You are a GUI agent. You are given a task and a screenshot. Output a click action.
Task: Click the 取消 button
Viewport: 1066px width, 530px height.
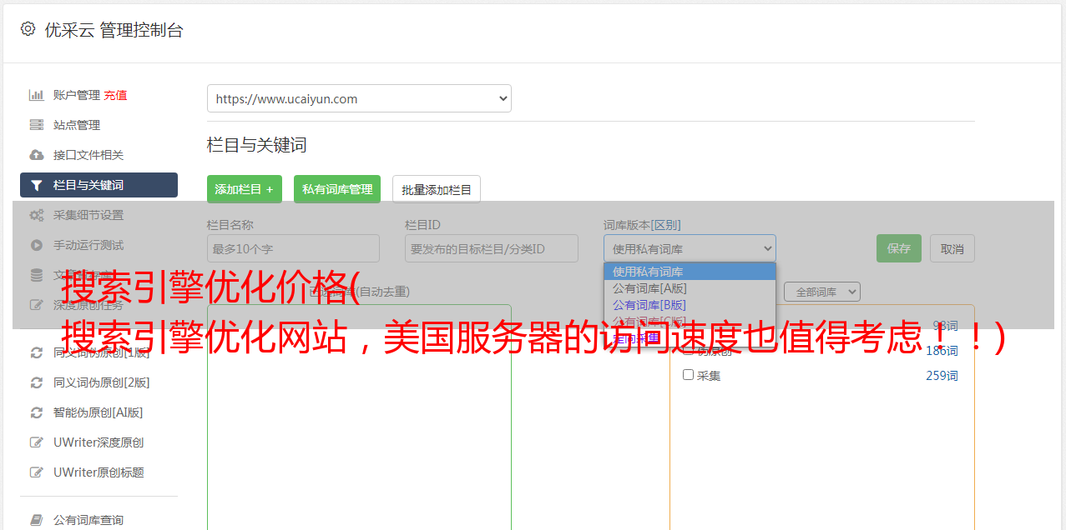952,248
